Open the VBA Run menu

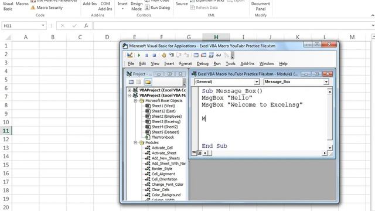[217, 64]
